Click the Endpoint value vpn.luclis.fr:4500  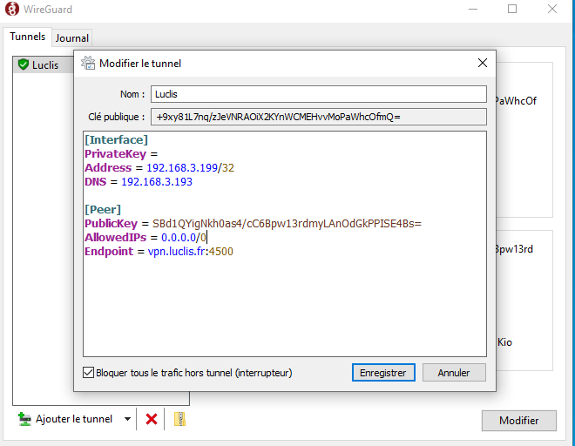[190, 252]
